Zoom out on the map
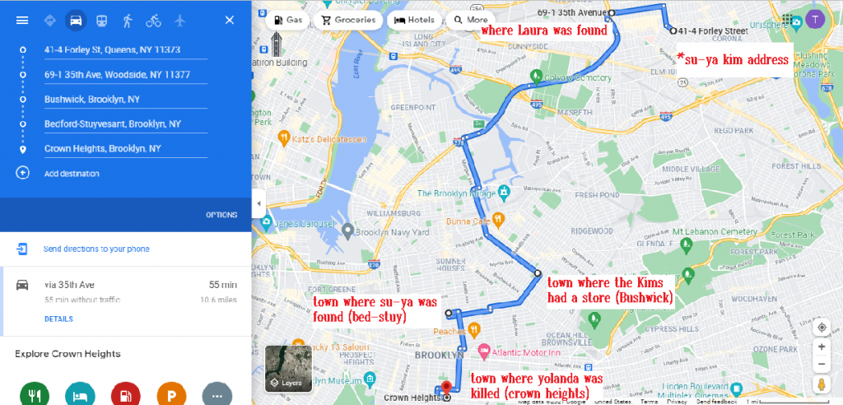This screenshot has height=405, width=843. [821, 365]
